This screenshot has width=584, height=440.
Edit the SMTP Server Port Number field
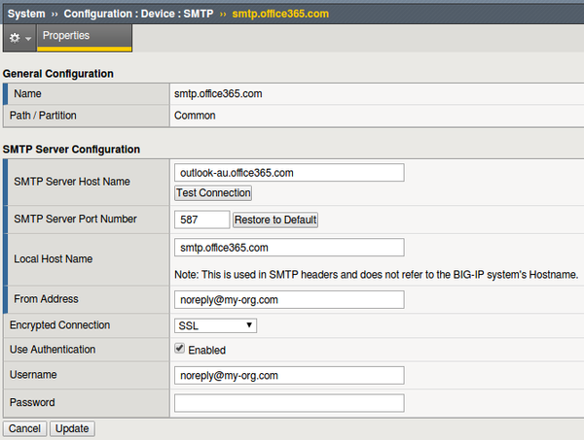[201, 220]
